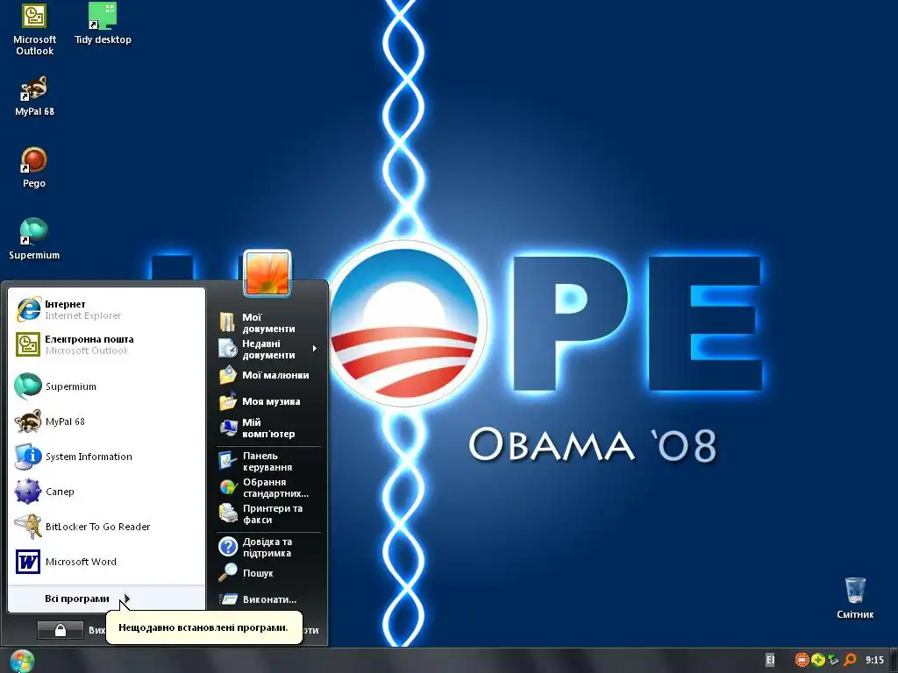
Task: Open Microsoft Outlook desktop shortcut
Action: [x=34, y=29]
